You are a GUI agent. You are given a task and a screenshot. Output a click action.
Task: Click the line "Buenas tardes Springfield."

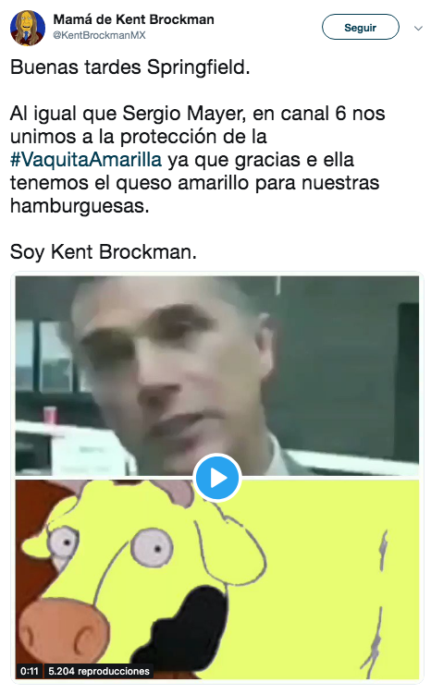tap(129, 67)
